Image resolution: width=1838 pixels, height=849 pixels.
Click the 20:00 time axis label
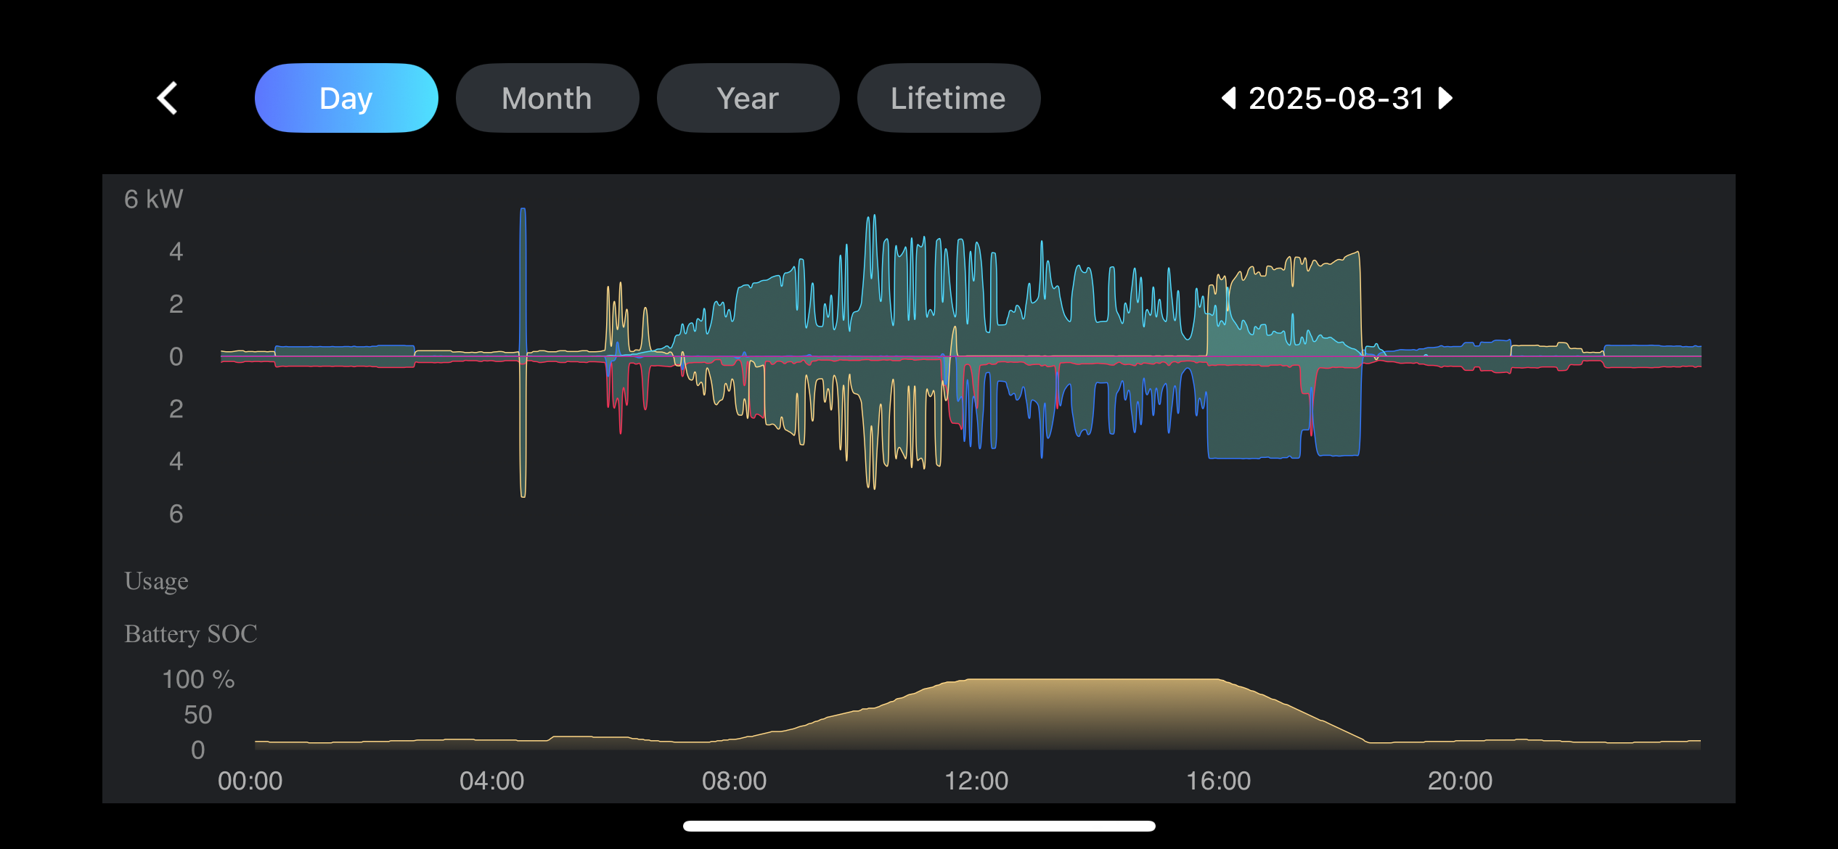tap(1460, 781)
